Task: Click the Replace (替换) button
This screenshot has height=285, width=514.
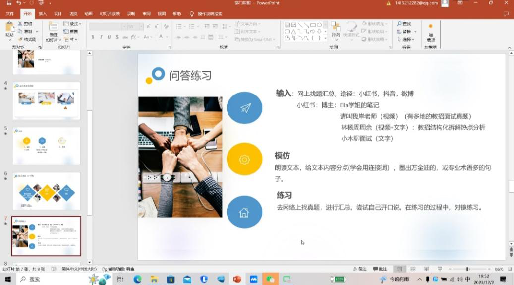Action: pos(406,32)
